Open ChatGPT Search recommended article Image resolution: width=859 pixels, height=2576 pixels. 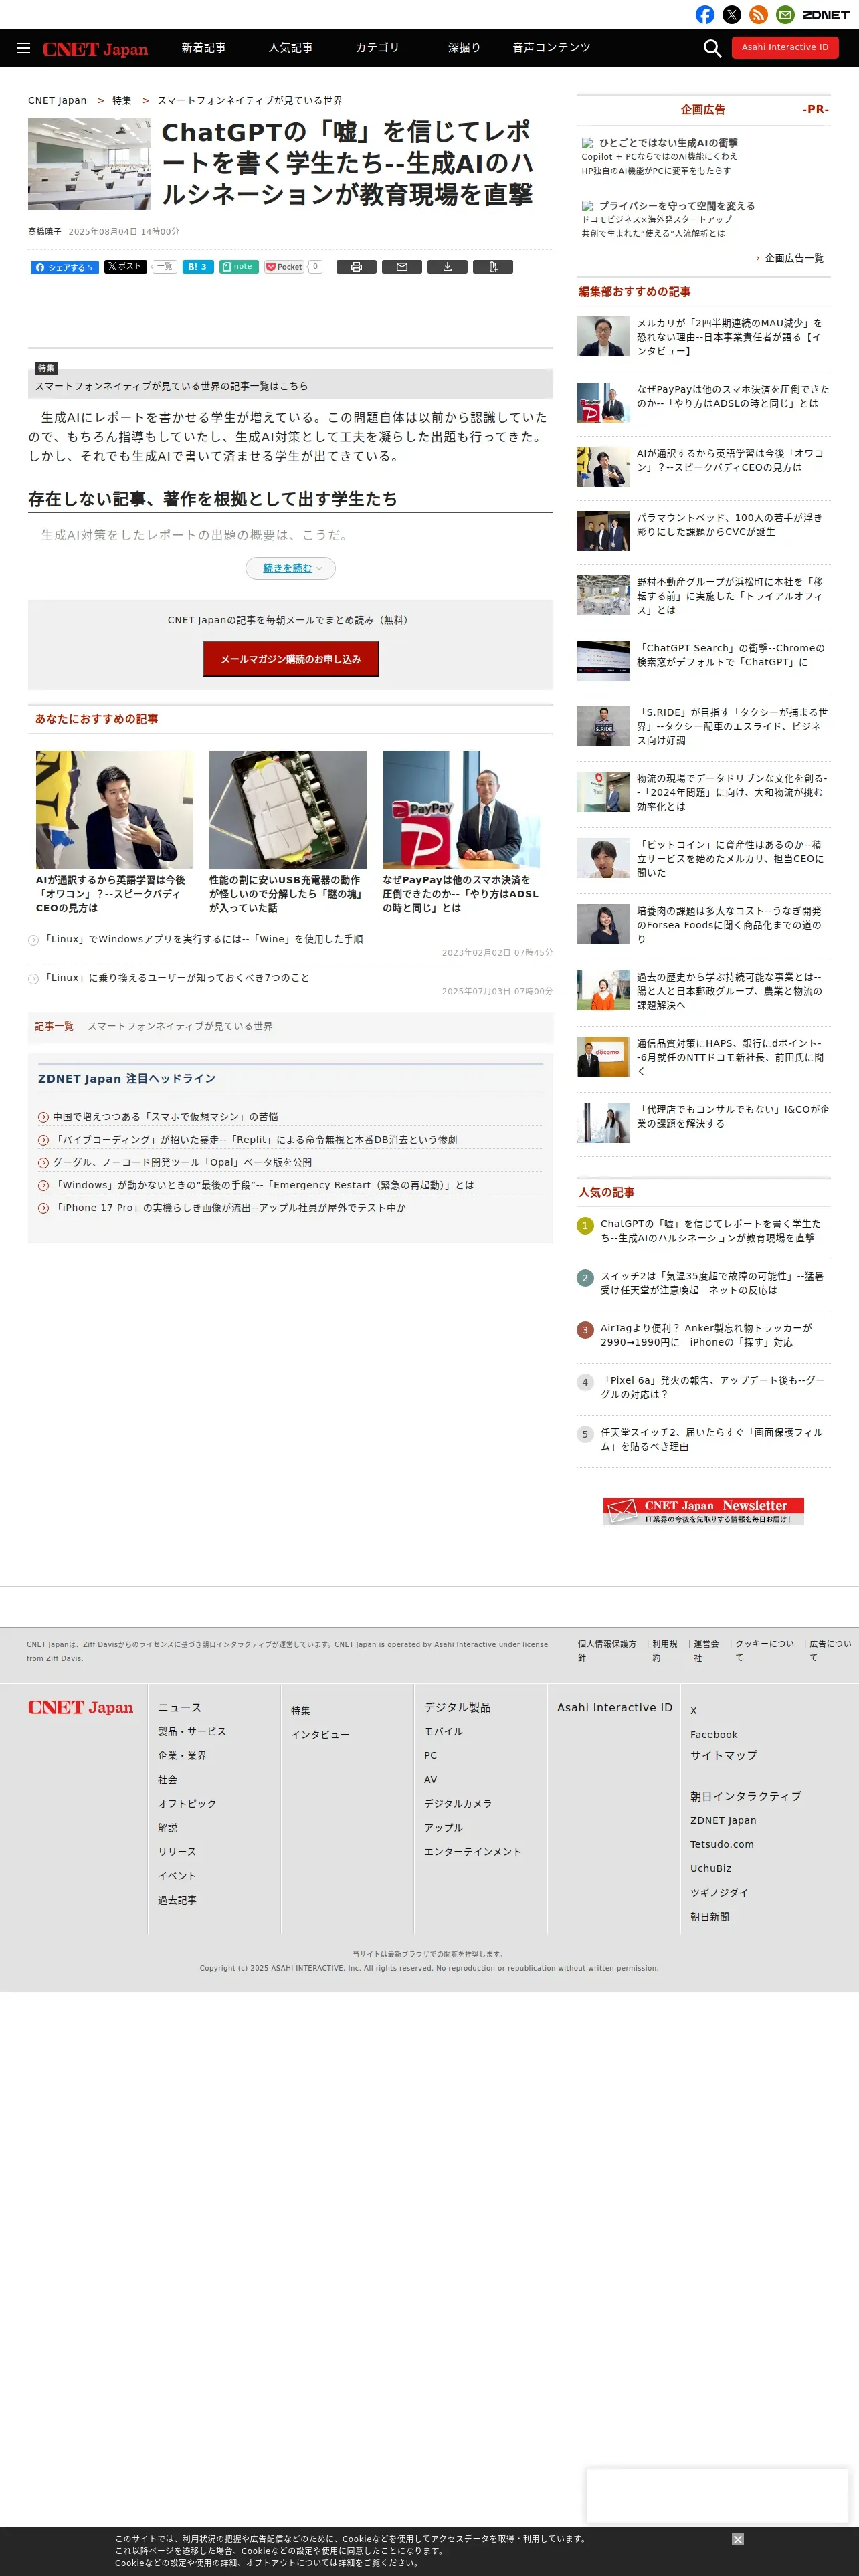pos(732,655)
